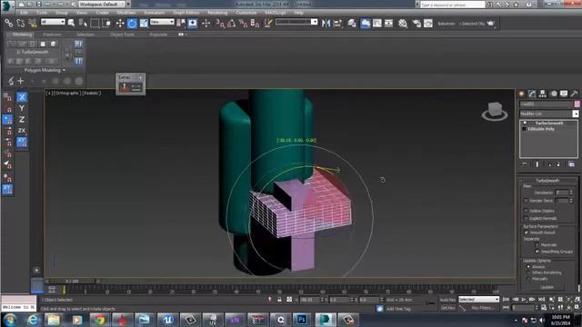Open the Display command panel tab
Image resolution: width=582 pixels, height=327 pixels.
tap(564, 94)
